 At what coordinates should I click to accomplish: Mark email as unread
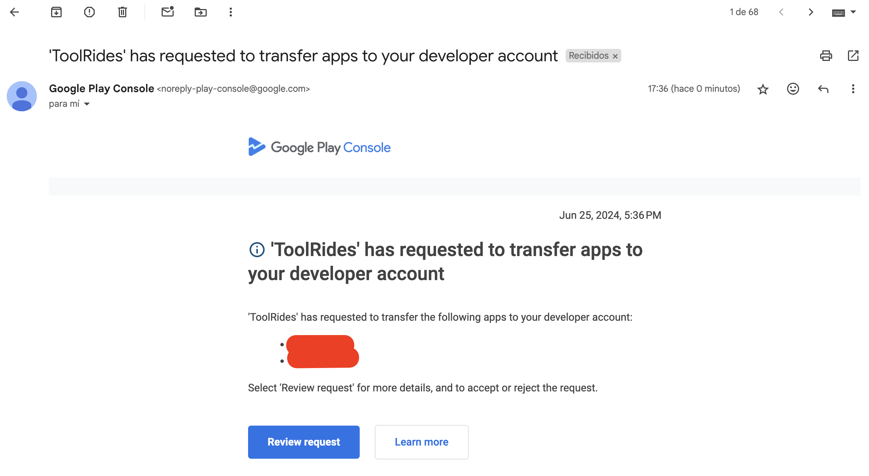point(168,12)
